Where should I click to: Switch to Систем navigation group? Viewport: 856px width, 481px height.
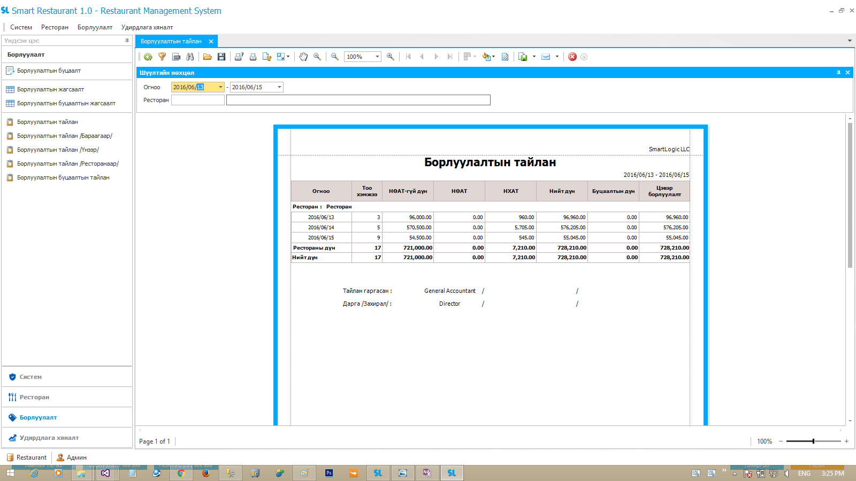tap(67, 377)
